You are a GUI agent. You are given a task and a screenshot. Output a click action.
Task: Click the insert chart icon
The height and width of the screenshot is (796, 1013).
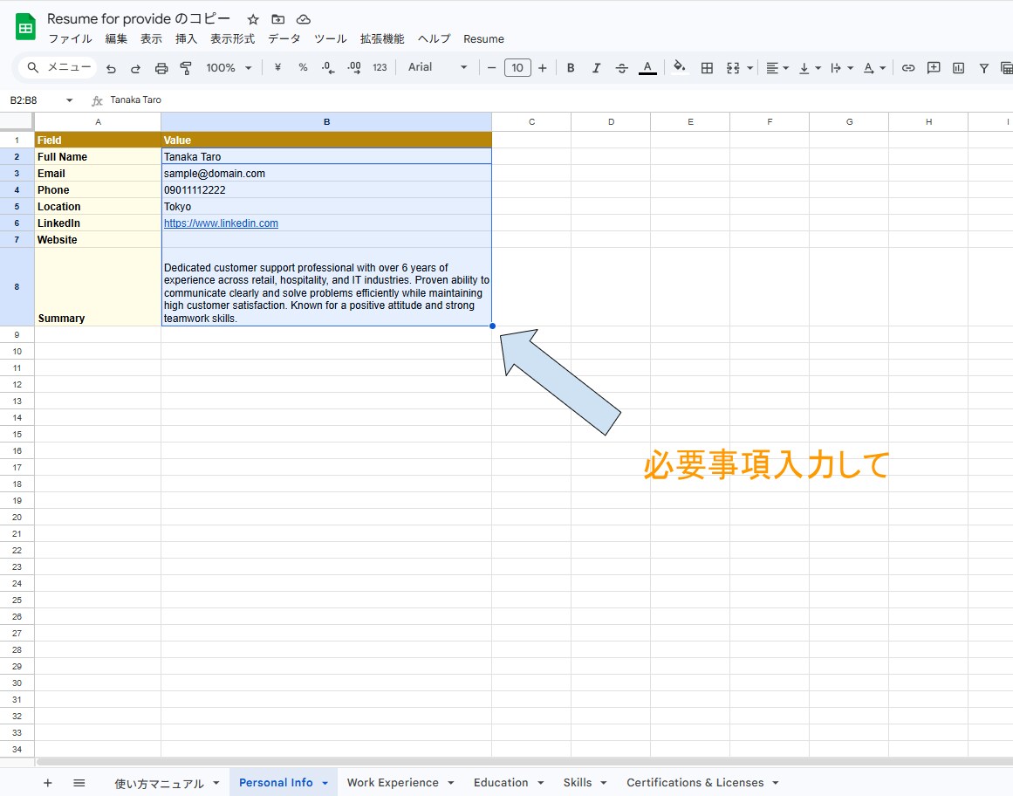(x=959, y=68)
